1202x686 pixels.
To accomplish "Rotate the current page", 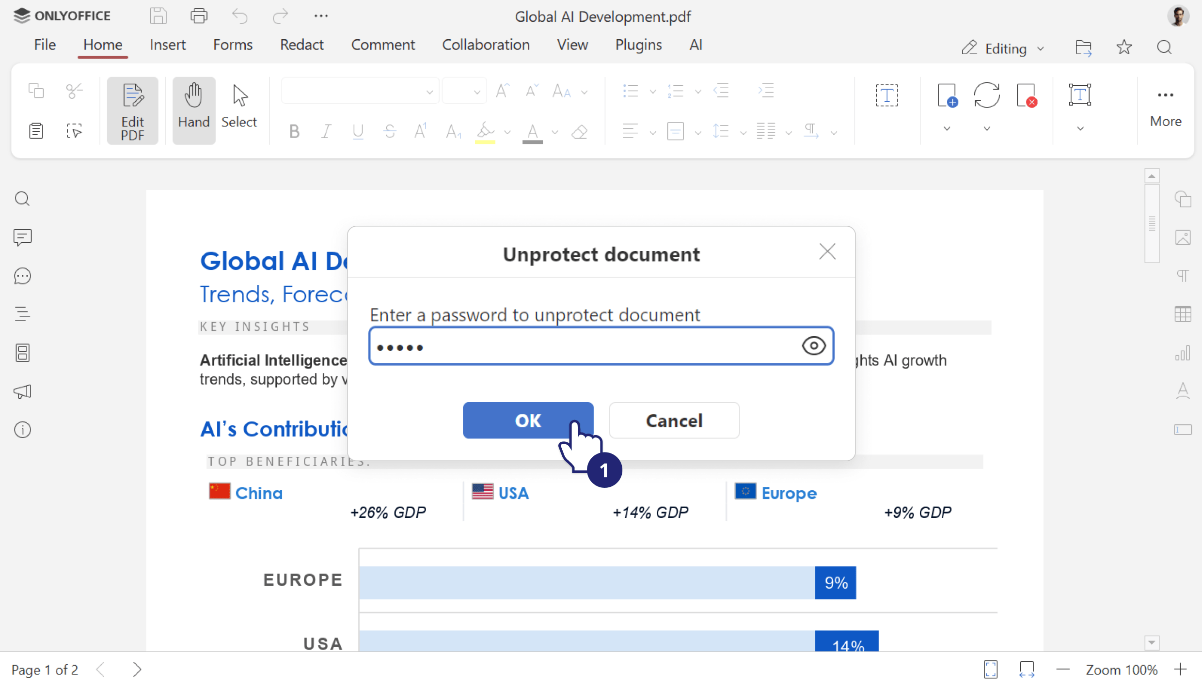I will coord(988,95).
